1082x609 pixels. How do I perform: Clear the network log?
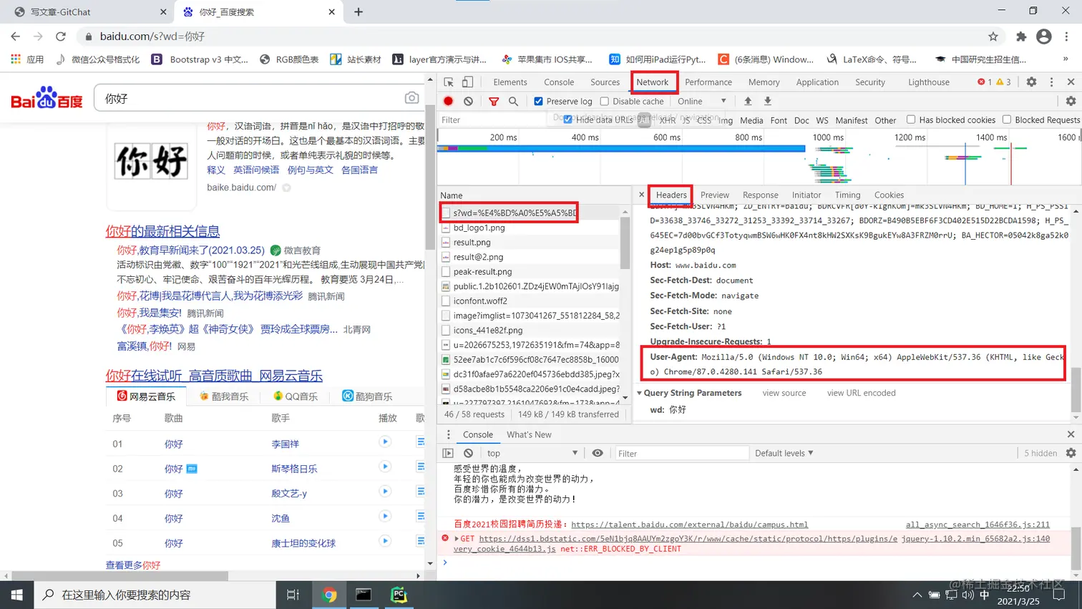click(x=468, y=102)
